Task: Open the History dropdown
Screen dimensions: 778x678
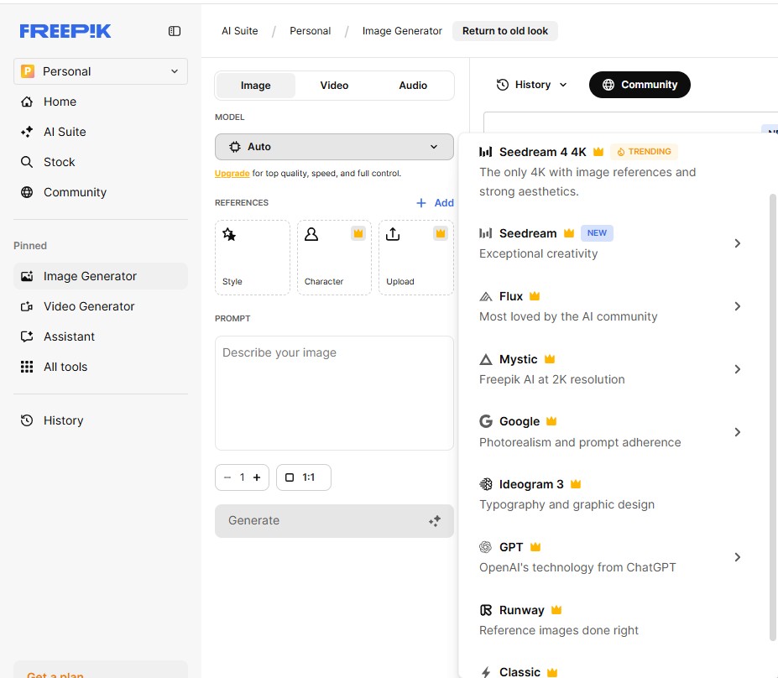Action: pos(532,85)
